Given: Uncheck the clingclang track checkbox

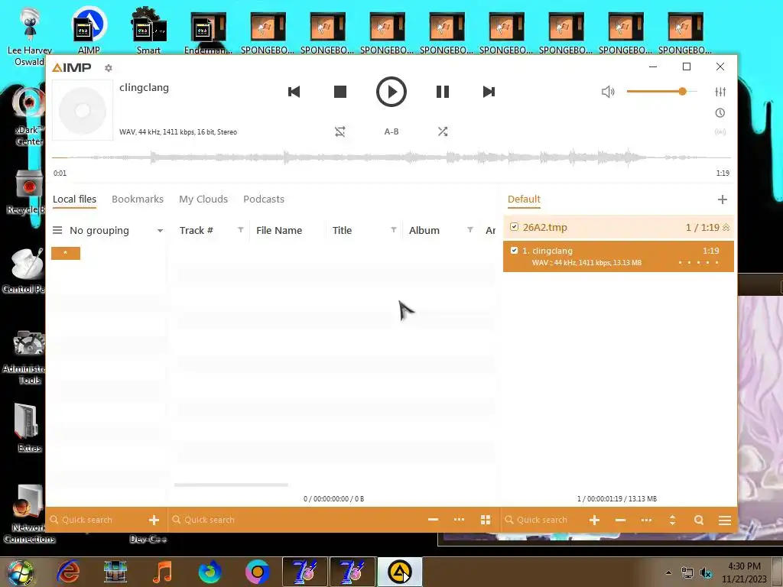Looking at the screenshot, I should [x=514, y=251].
